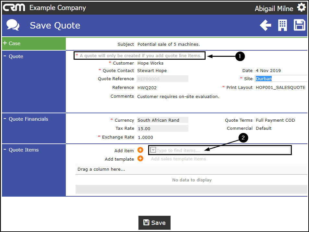Click the orange plus beside Add item
This screenshot has height=232, width=309.
(x=140, y=150)
